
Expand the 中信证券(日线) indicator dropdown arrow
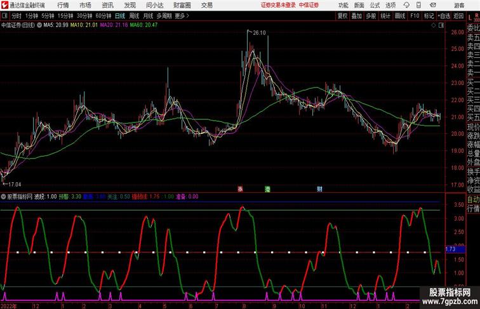point(39,25)
